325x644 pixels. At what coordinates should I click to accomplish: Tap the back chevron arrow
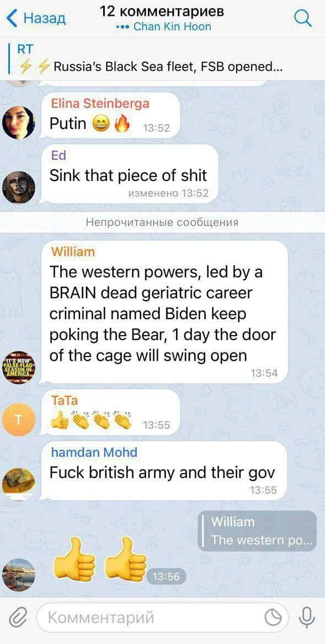tap(12, 18)
